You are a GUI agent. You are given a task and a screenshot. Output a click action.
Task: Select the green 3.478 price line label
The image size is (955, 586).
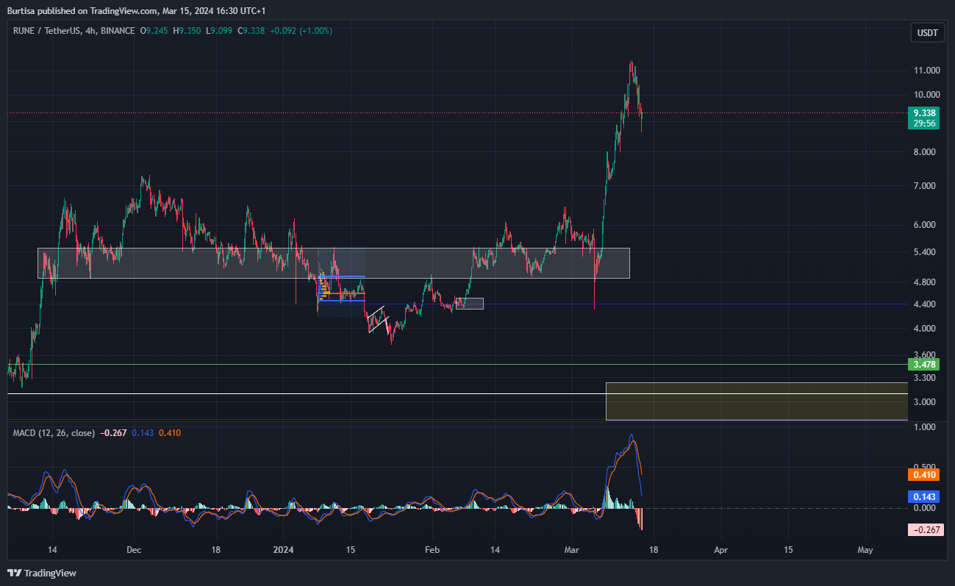[924, 365]
